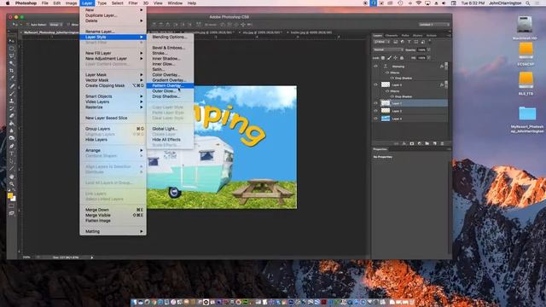
Task: Select the Lasso tool
Action: click(x=11, y=55)
